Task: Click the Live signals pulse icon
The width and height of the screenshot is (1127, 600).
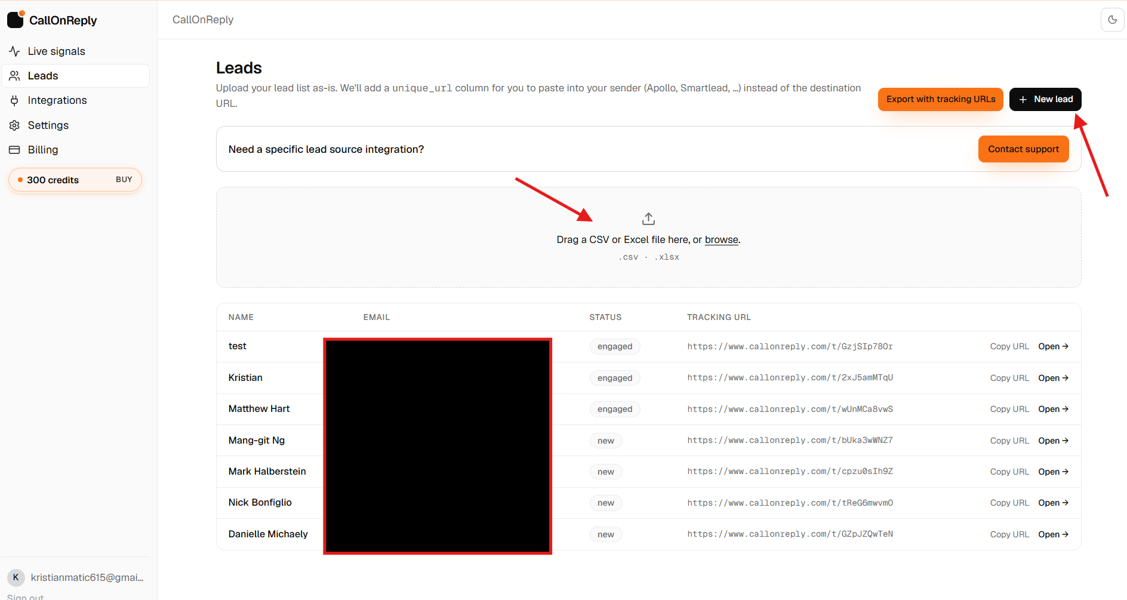Action: (15, 51)
